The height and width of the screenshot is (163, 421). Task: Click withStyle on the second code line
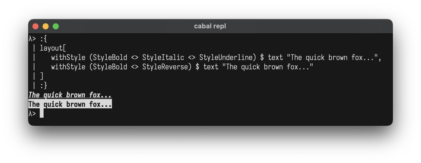click(x=68, y=67)
